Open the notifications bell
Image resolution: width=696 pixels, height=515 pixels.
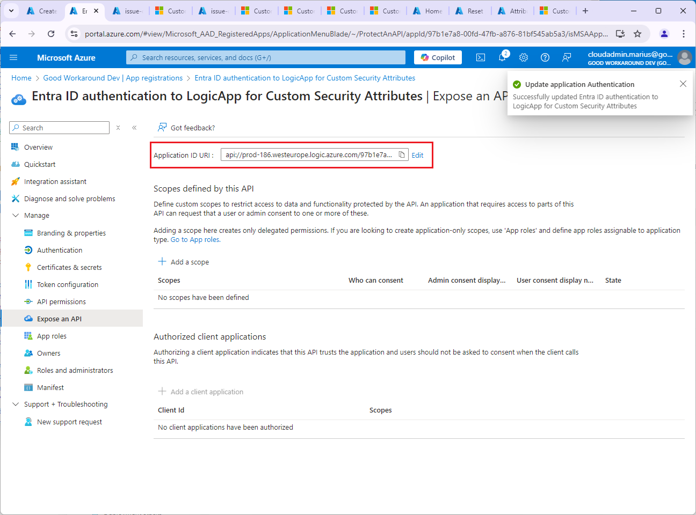pos(502,57)
